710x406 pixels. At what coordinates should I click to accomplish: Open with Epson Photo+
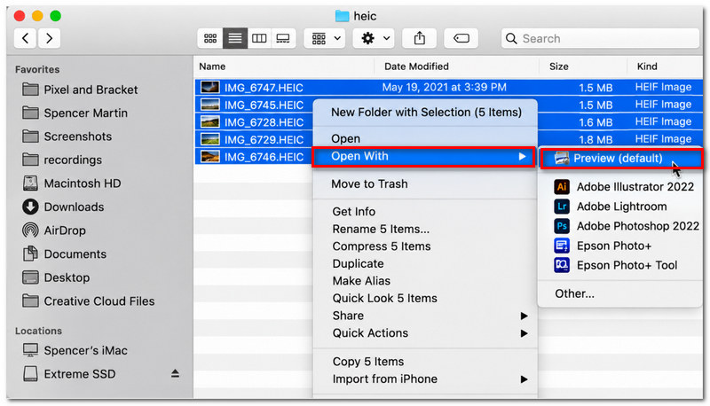click(603, 246)
